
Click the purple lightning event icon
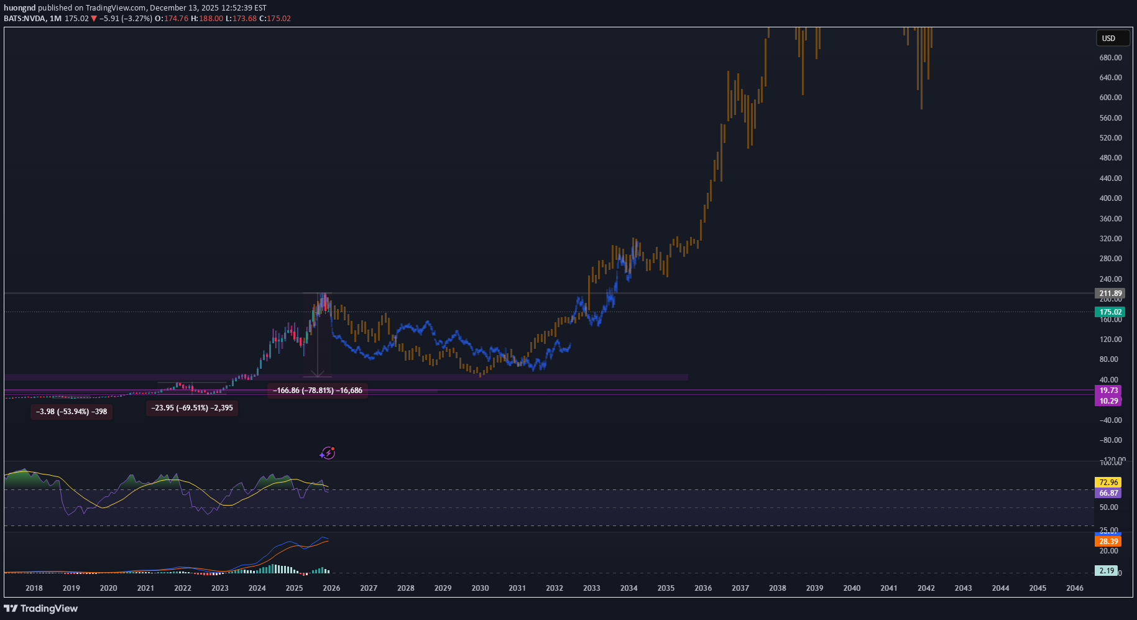(x=328, y=453)
